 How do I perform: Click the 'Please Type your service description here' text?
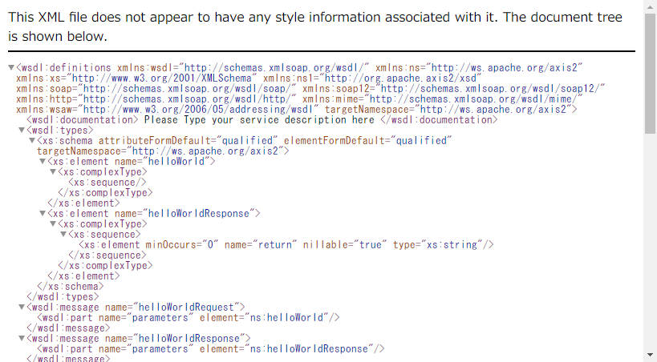click(258, 119)
